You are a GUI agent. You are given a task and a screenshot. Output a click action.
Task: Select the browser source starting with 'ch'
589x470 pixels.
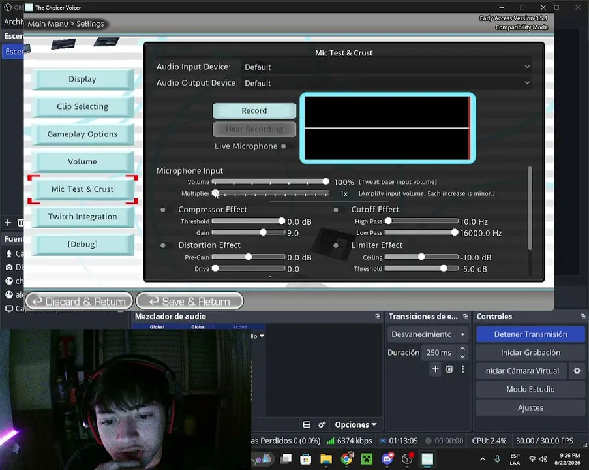pos(9,281)
